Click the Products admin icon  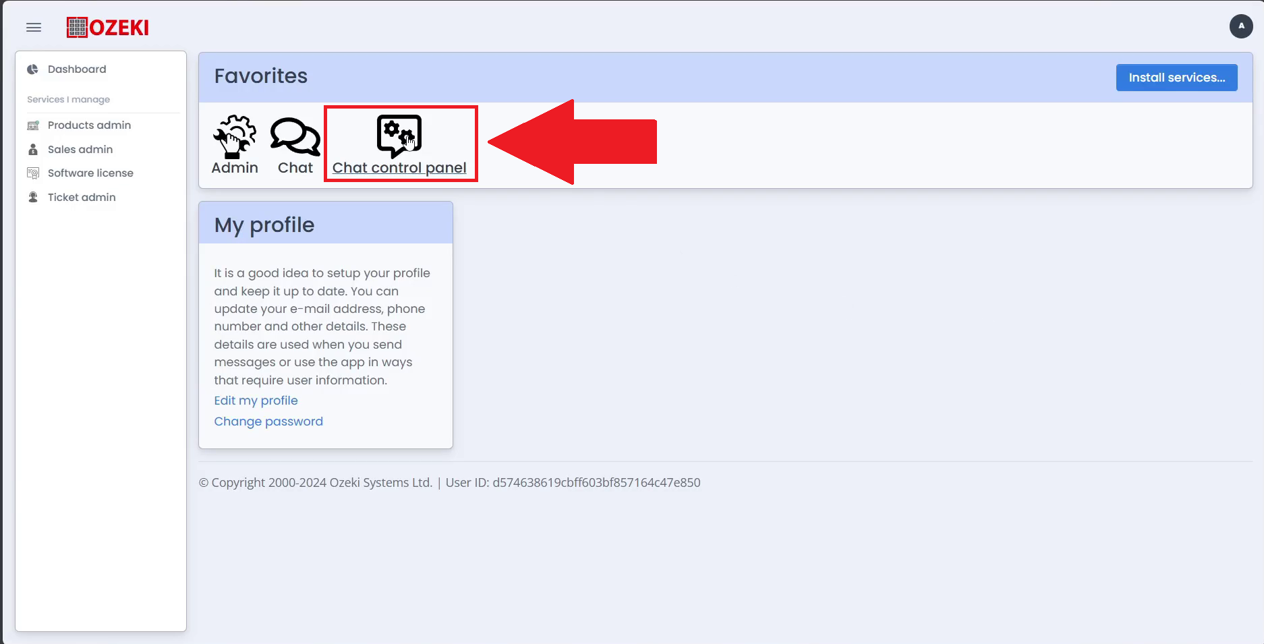click(x=32, y=125)
